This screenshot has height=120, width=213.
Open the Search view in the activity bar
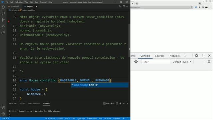click(x=3, y=13)
